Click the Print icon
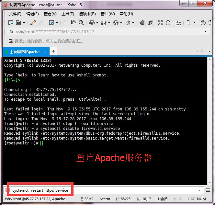 [92, 23]
